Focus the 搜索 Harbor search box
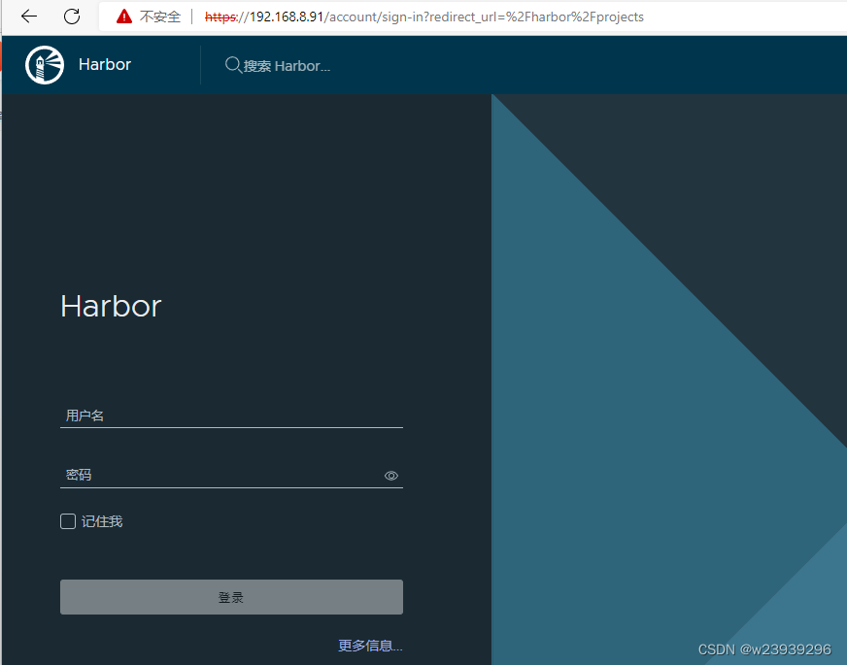Image resolution: width=847 pixels, height=665 pixels. tap(287, 66)
